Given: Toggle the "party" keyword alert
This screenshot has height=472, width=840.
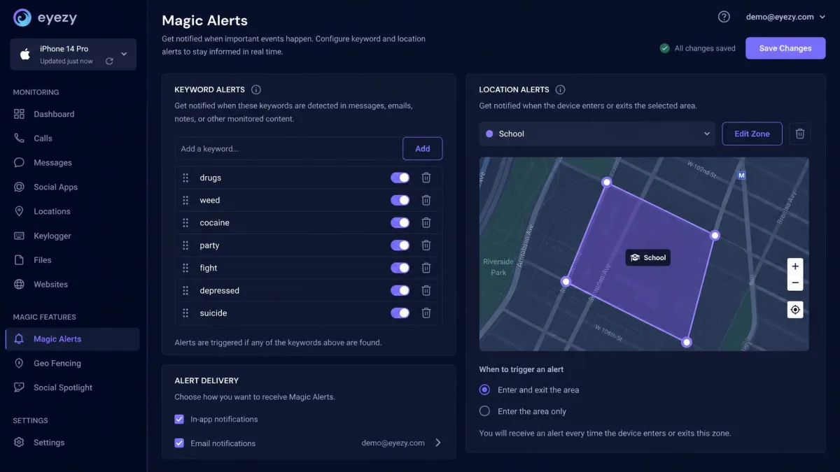Looking at the screenshot, I should (x=400, y=245).
